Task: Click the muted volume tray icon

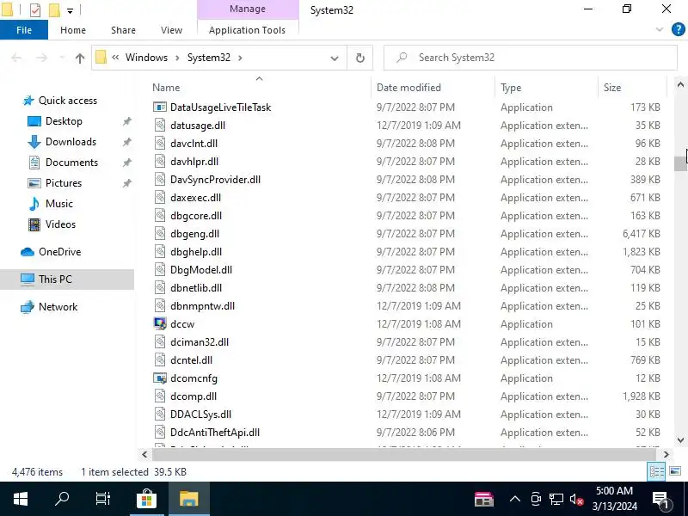Action: (x=576, y=499)
